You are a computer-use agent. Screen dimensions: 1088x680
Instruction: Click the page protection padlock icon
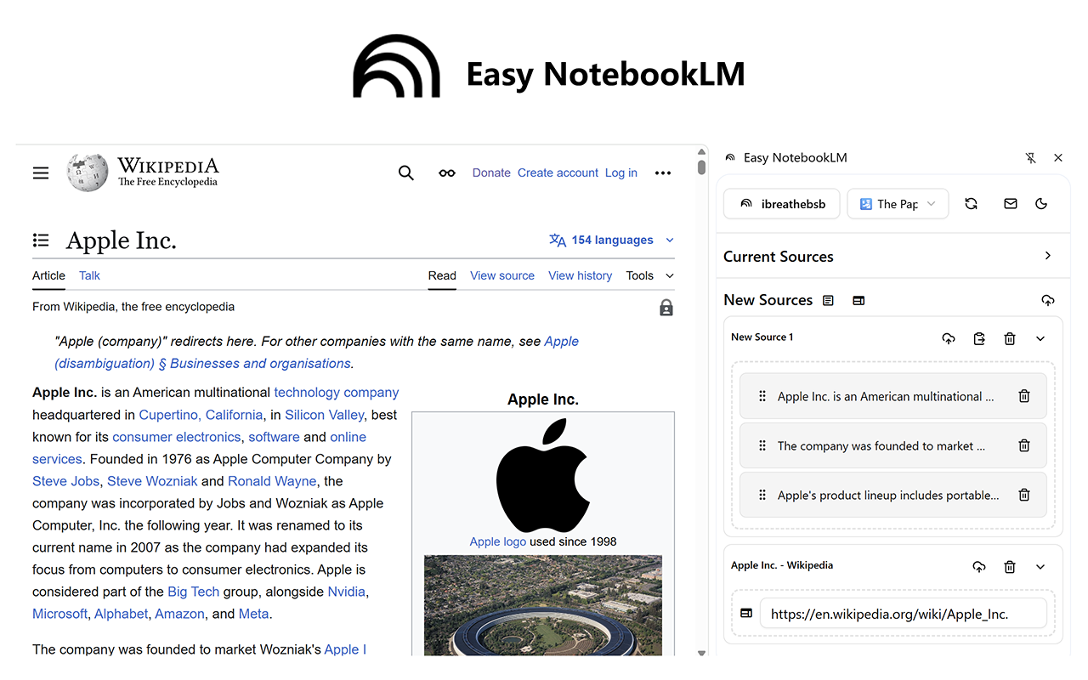[666, 308]
